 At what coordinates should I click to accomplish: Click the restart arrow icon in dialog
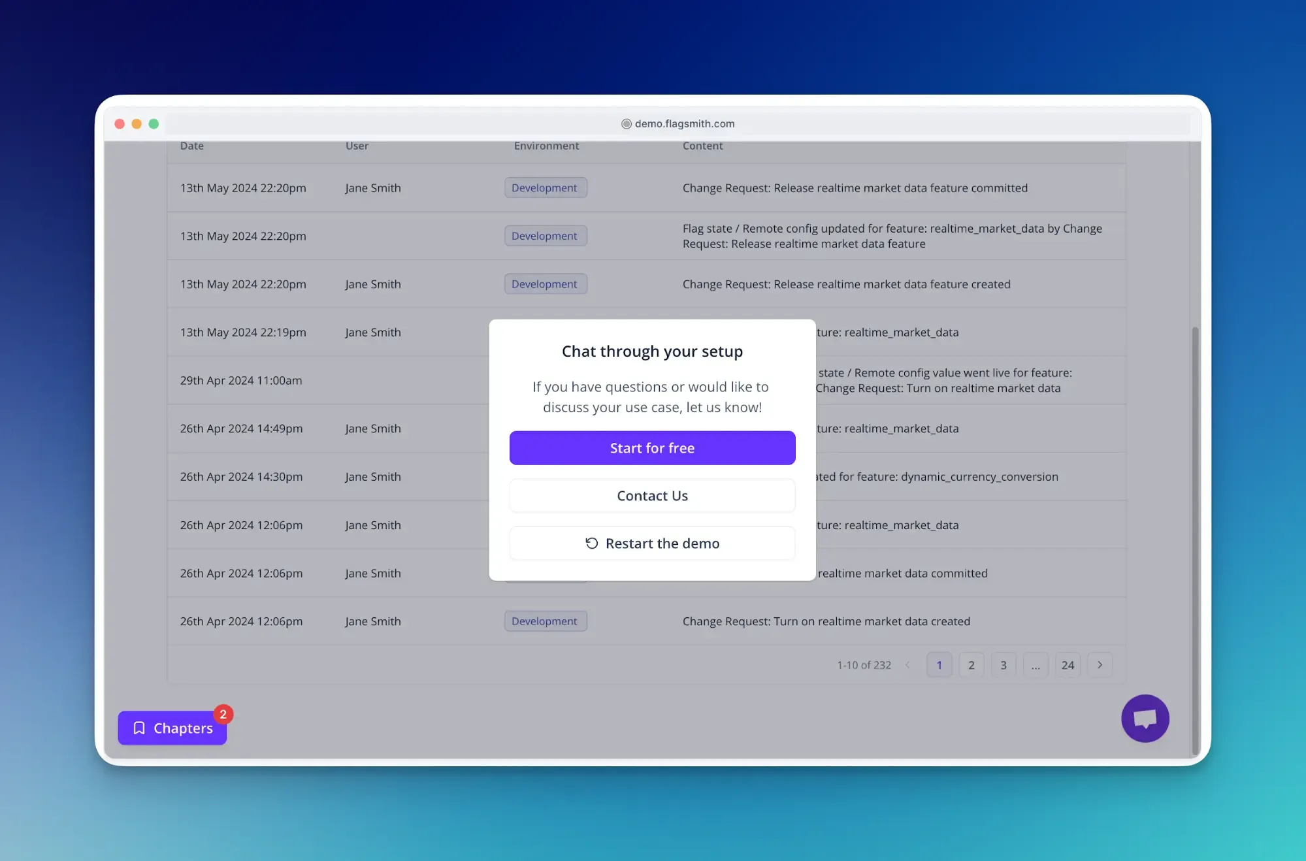coord(591,544)
